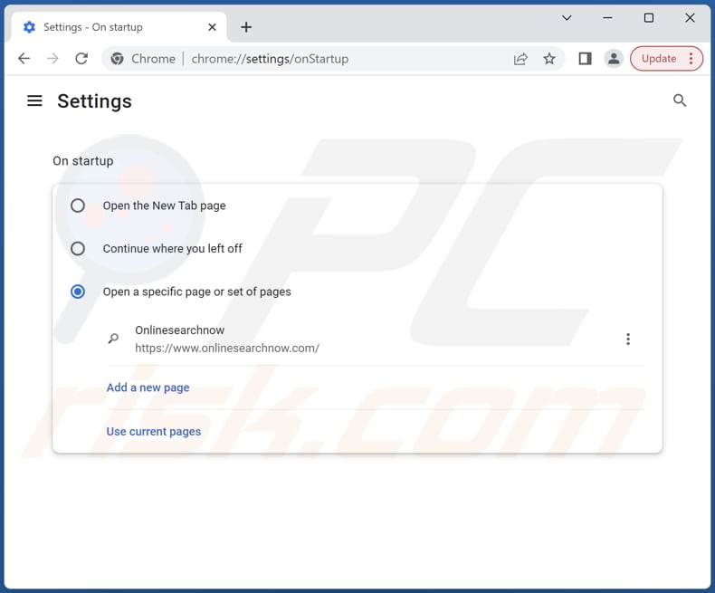
Task: Click the Onlinesearchnow magnifier favicon
Action: coord(113,339)
